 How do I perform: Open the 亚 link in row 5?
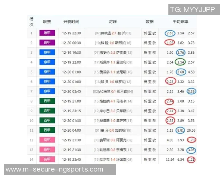[150, 72]
